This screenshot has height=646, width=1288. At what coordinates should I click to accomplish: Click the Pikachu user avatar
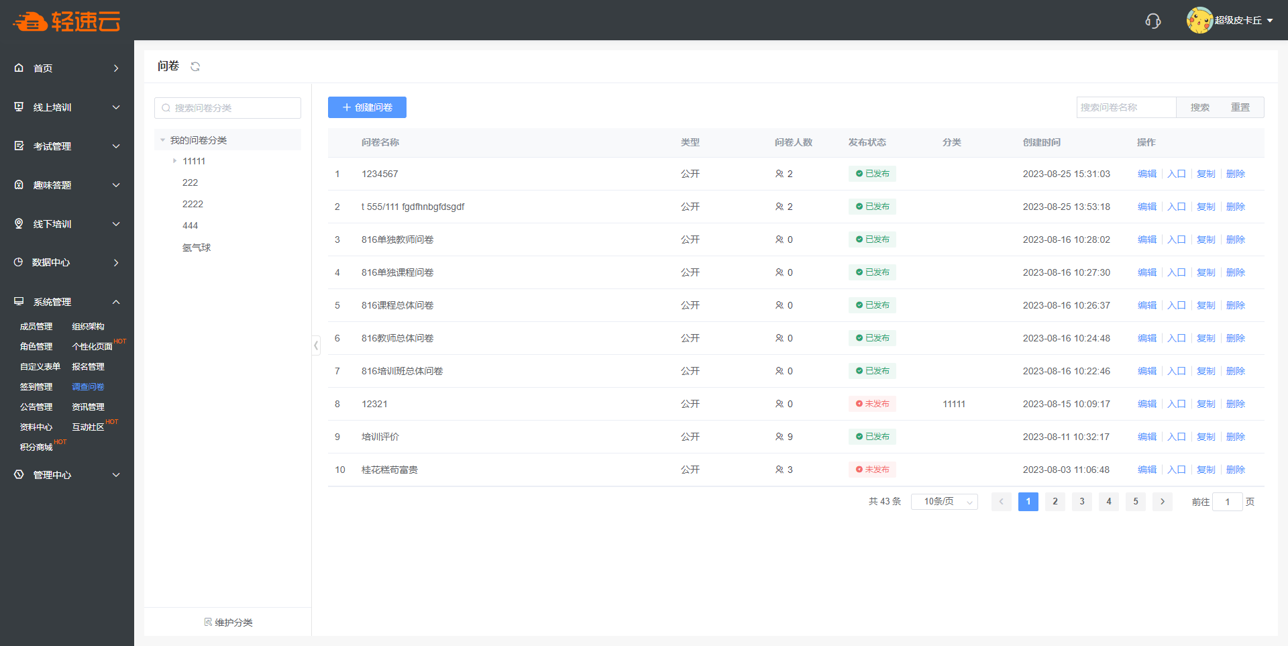point(1199,20)
